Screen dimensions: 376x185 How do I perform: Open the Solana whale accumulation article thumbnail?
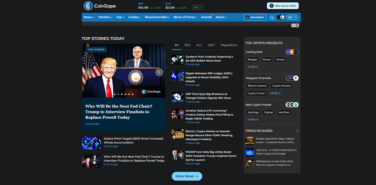(91, 143)
